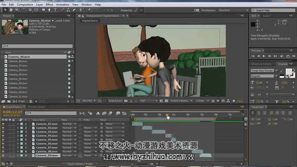Select the Pen tool

(x=49, y=10)
